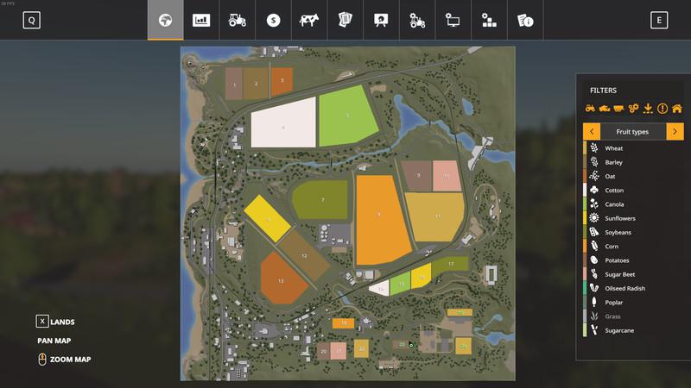The image size is (691, 388).
Task: Switch to previous filter category with left arrow
Action: 592,132
